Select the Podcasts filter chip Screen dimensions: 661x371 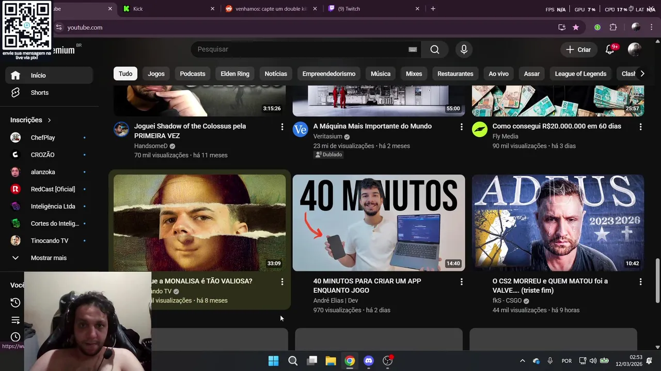coord(193,74)
